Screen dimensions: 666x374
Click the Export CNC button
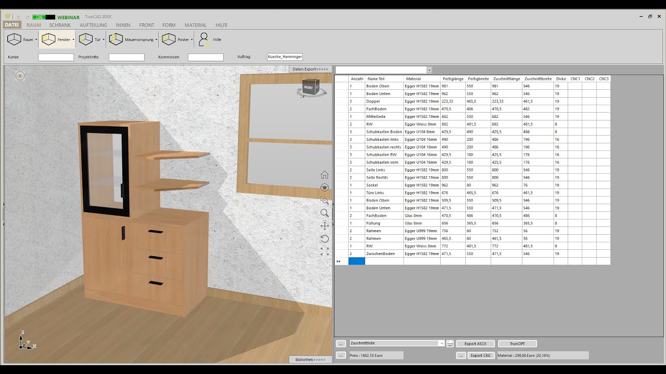(x=480, y=355)
